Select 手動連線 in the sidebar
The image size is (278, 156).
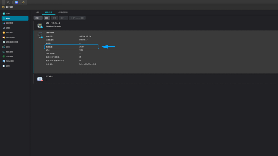coord(10,56)
